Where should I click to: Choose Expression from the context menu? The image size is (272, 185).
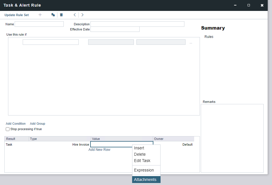click(144, 170)
